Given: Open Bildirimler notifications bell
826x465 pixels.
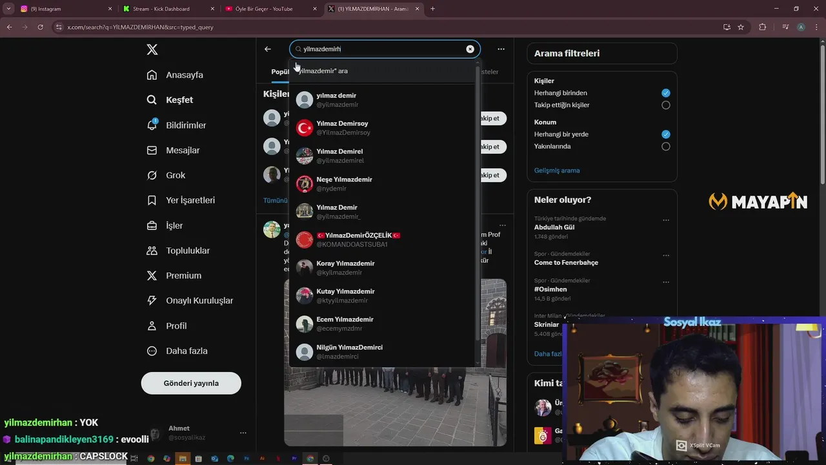Looking at the screenshot, I should coord(176,125).
